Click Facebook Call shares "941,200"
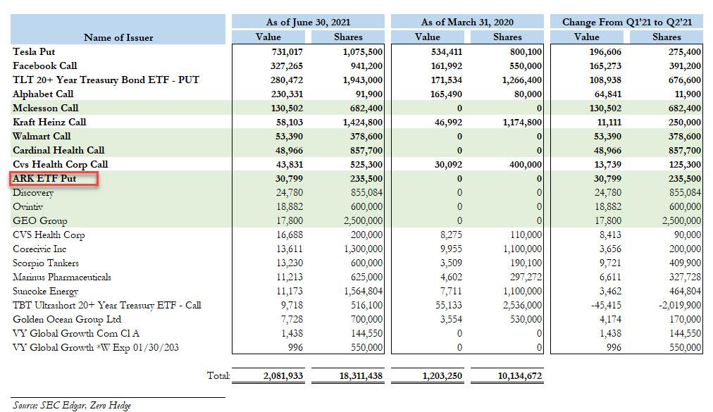The width and height of the screenshot is (713, 412). click(366, 66)
